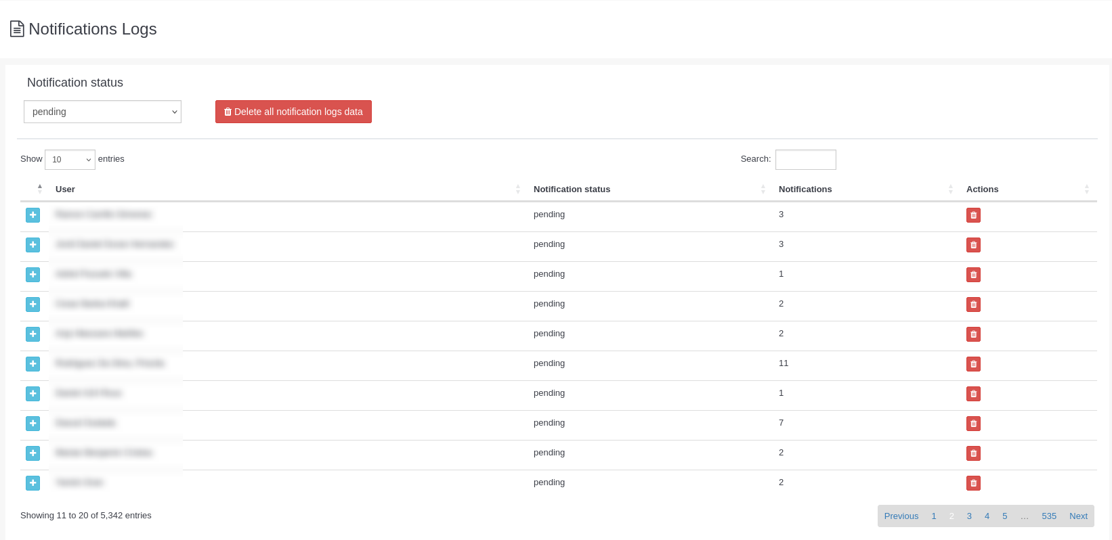Select page 3 in pagination
Screen dimensions: 1112x540
[969, 516]
